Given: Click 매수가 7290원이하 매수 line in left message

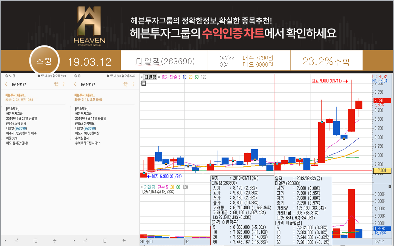Looking at the screenshot, I should point(21,133).
